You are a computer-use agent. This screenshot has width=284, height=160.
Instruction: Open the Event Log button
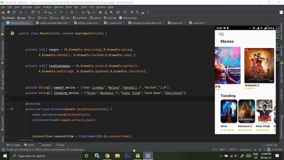point(270,145)
